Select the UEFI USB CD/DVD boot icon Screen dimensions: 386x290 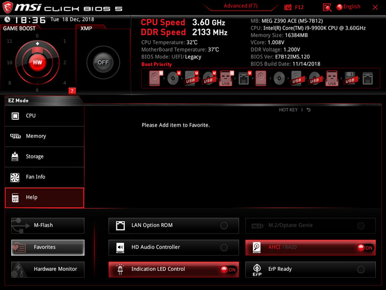(x=209, y=78)
